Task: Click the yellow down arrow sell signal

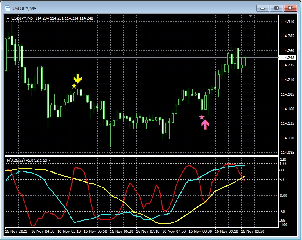Action: [x=77, y=79]
